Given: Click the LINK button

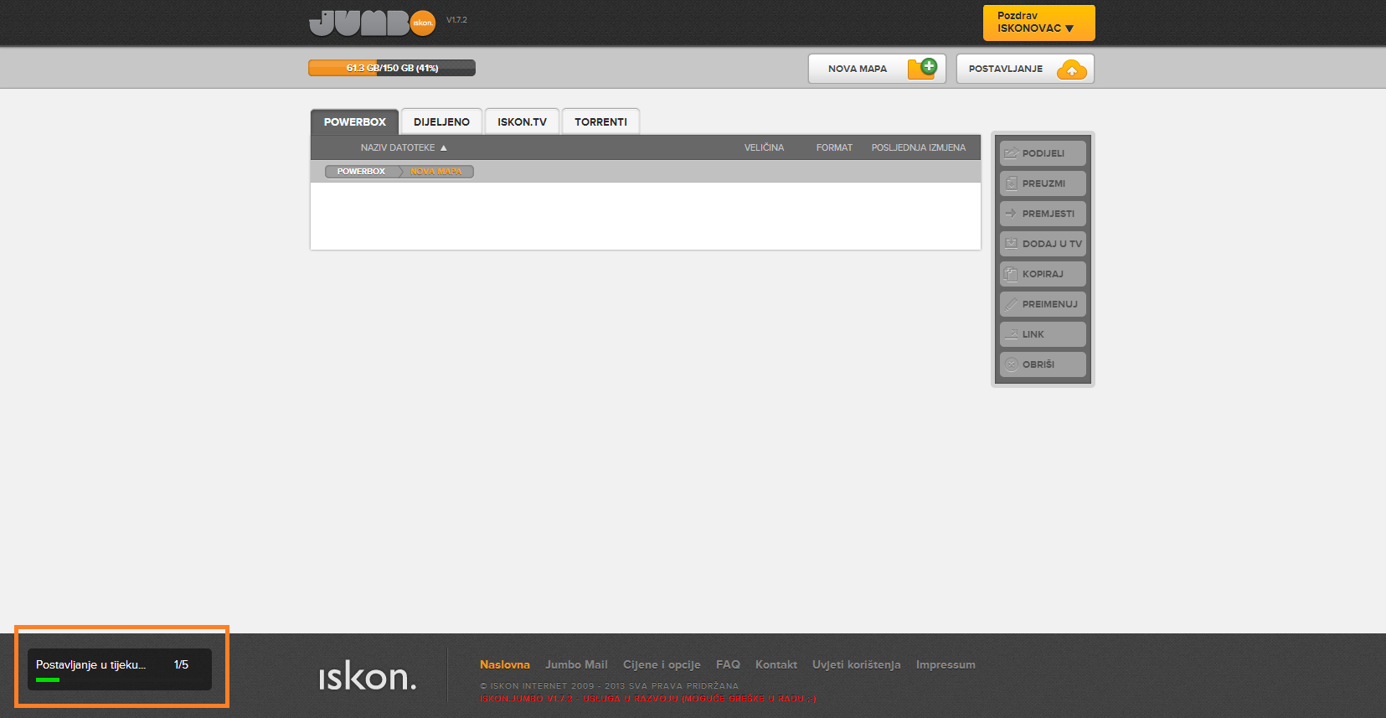Looking at the screenshot, I should pos(1043,334).
